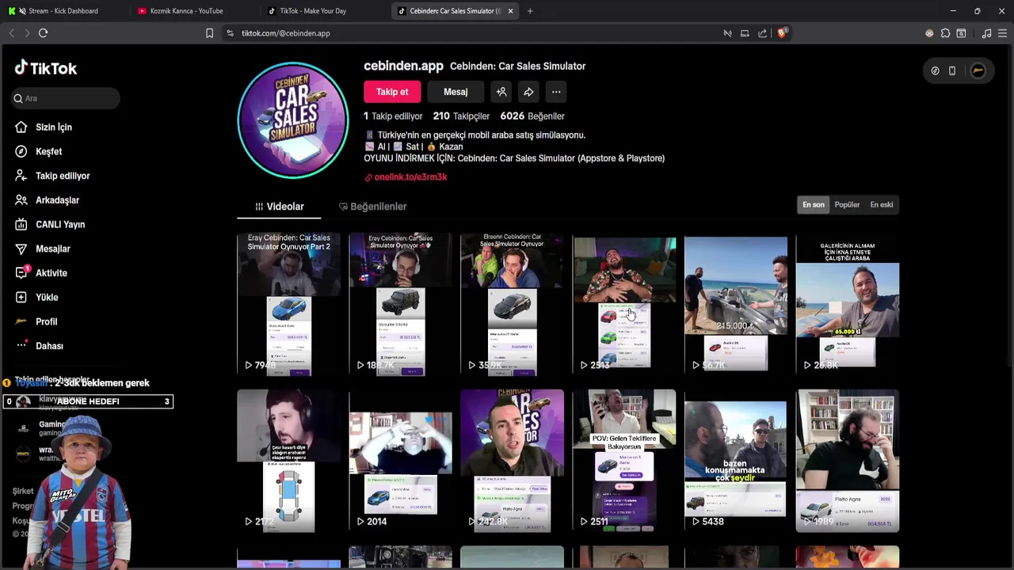Open Arkadaşlar in sidebar
1014x570 pixels.
point(47,200)
